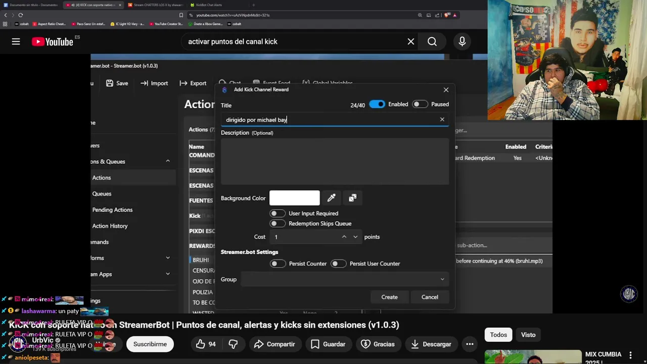Click the white Background Color swatch
647x364 pixels.
coord(295,198)
